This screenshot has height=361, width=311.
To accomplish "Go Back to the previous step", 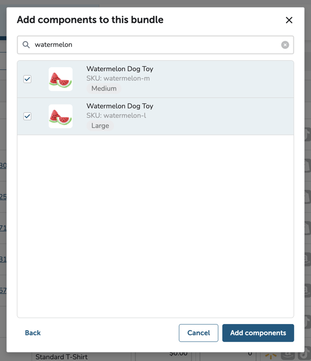I will coord(33,333).
